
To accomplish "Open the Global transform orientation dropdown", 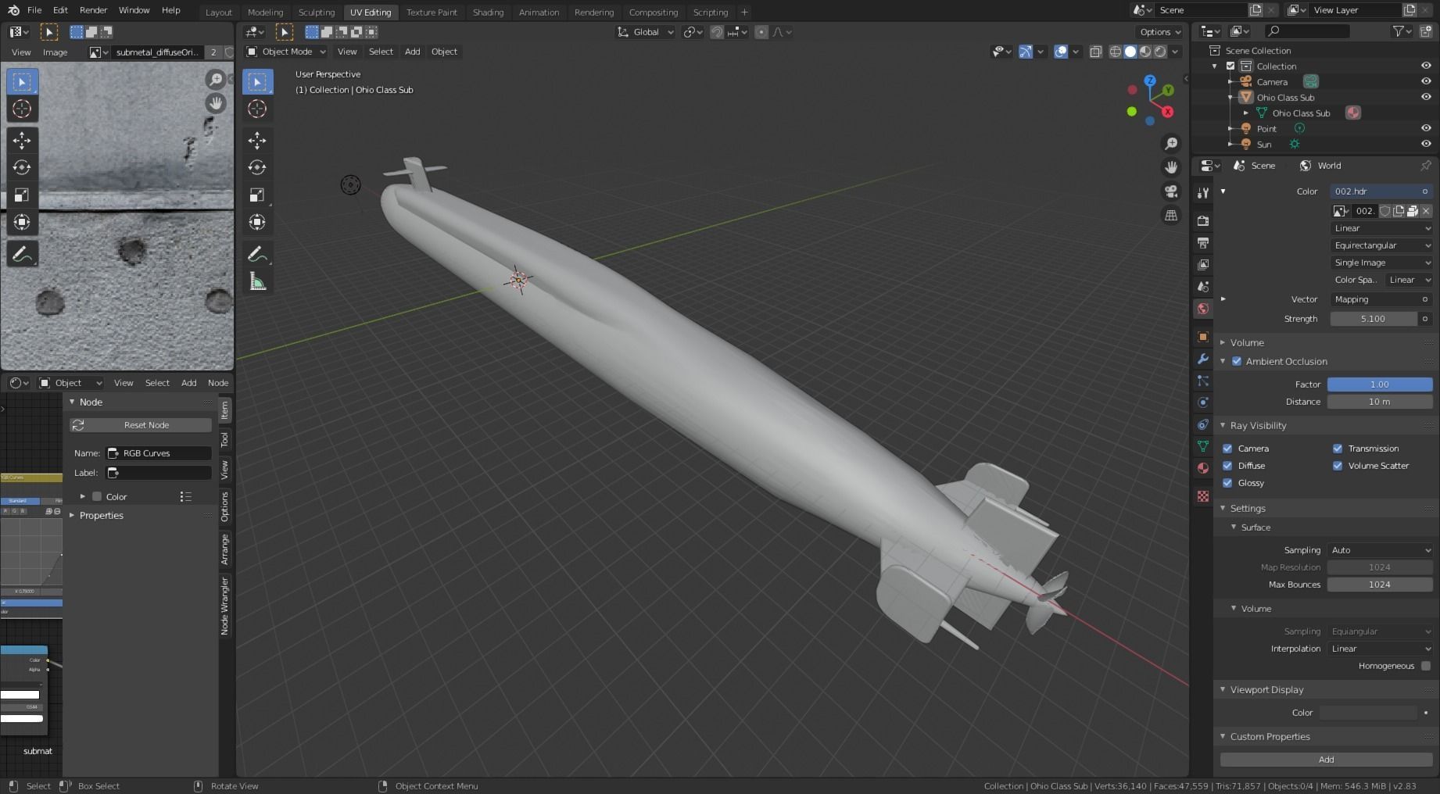I will pyautogui.click(x=646, y=32).
